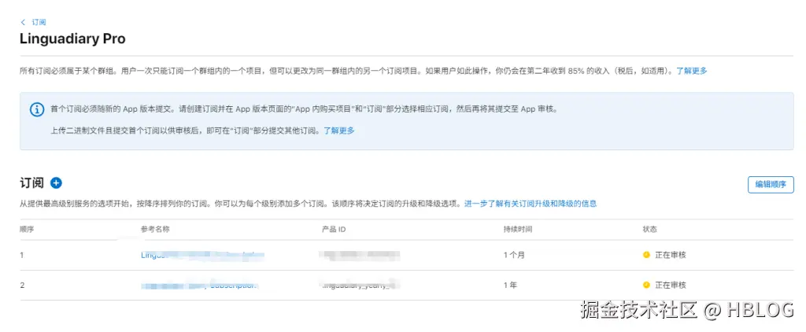Viewport: 806px width, 332px height.
Task: Add a subscription with the plus icon
Action: pyautogui.click(x=56, y=183)
